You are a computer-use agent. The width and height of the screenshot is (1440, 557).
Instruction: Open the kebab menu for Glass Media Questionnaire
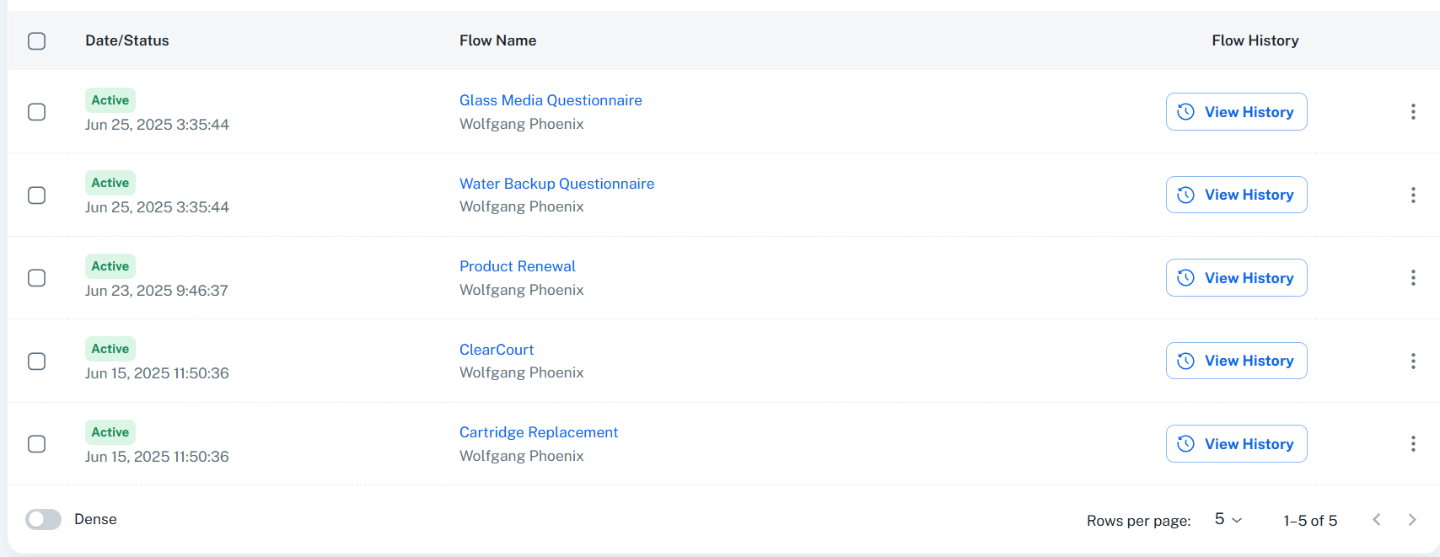click(1413, 112)
